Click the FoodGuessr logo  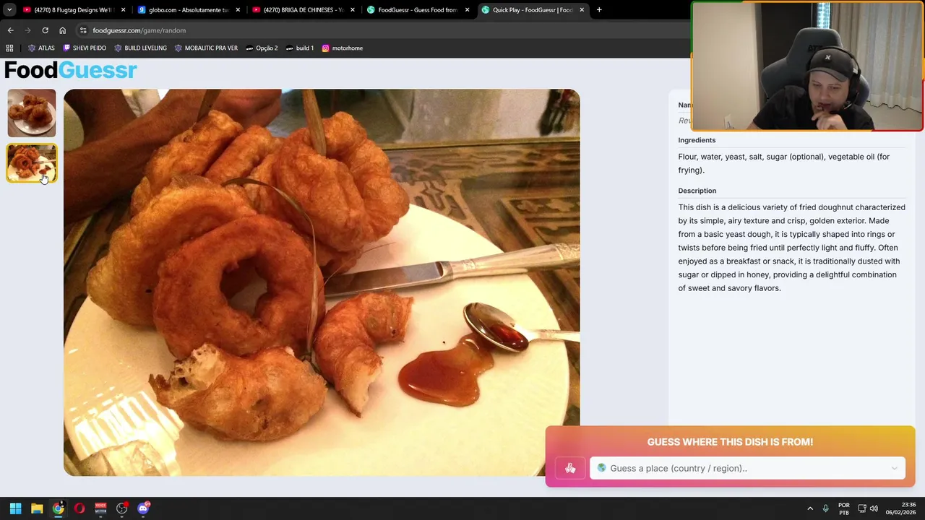click(x=70, y=70)
